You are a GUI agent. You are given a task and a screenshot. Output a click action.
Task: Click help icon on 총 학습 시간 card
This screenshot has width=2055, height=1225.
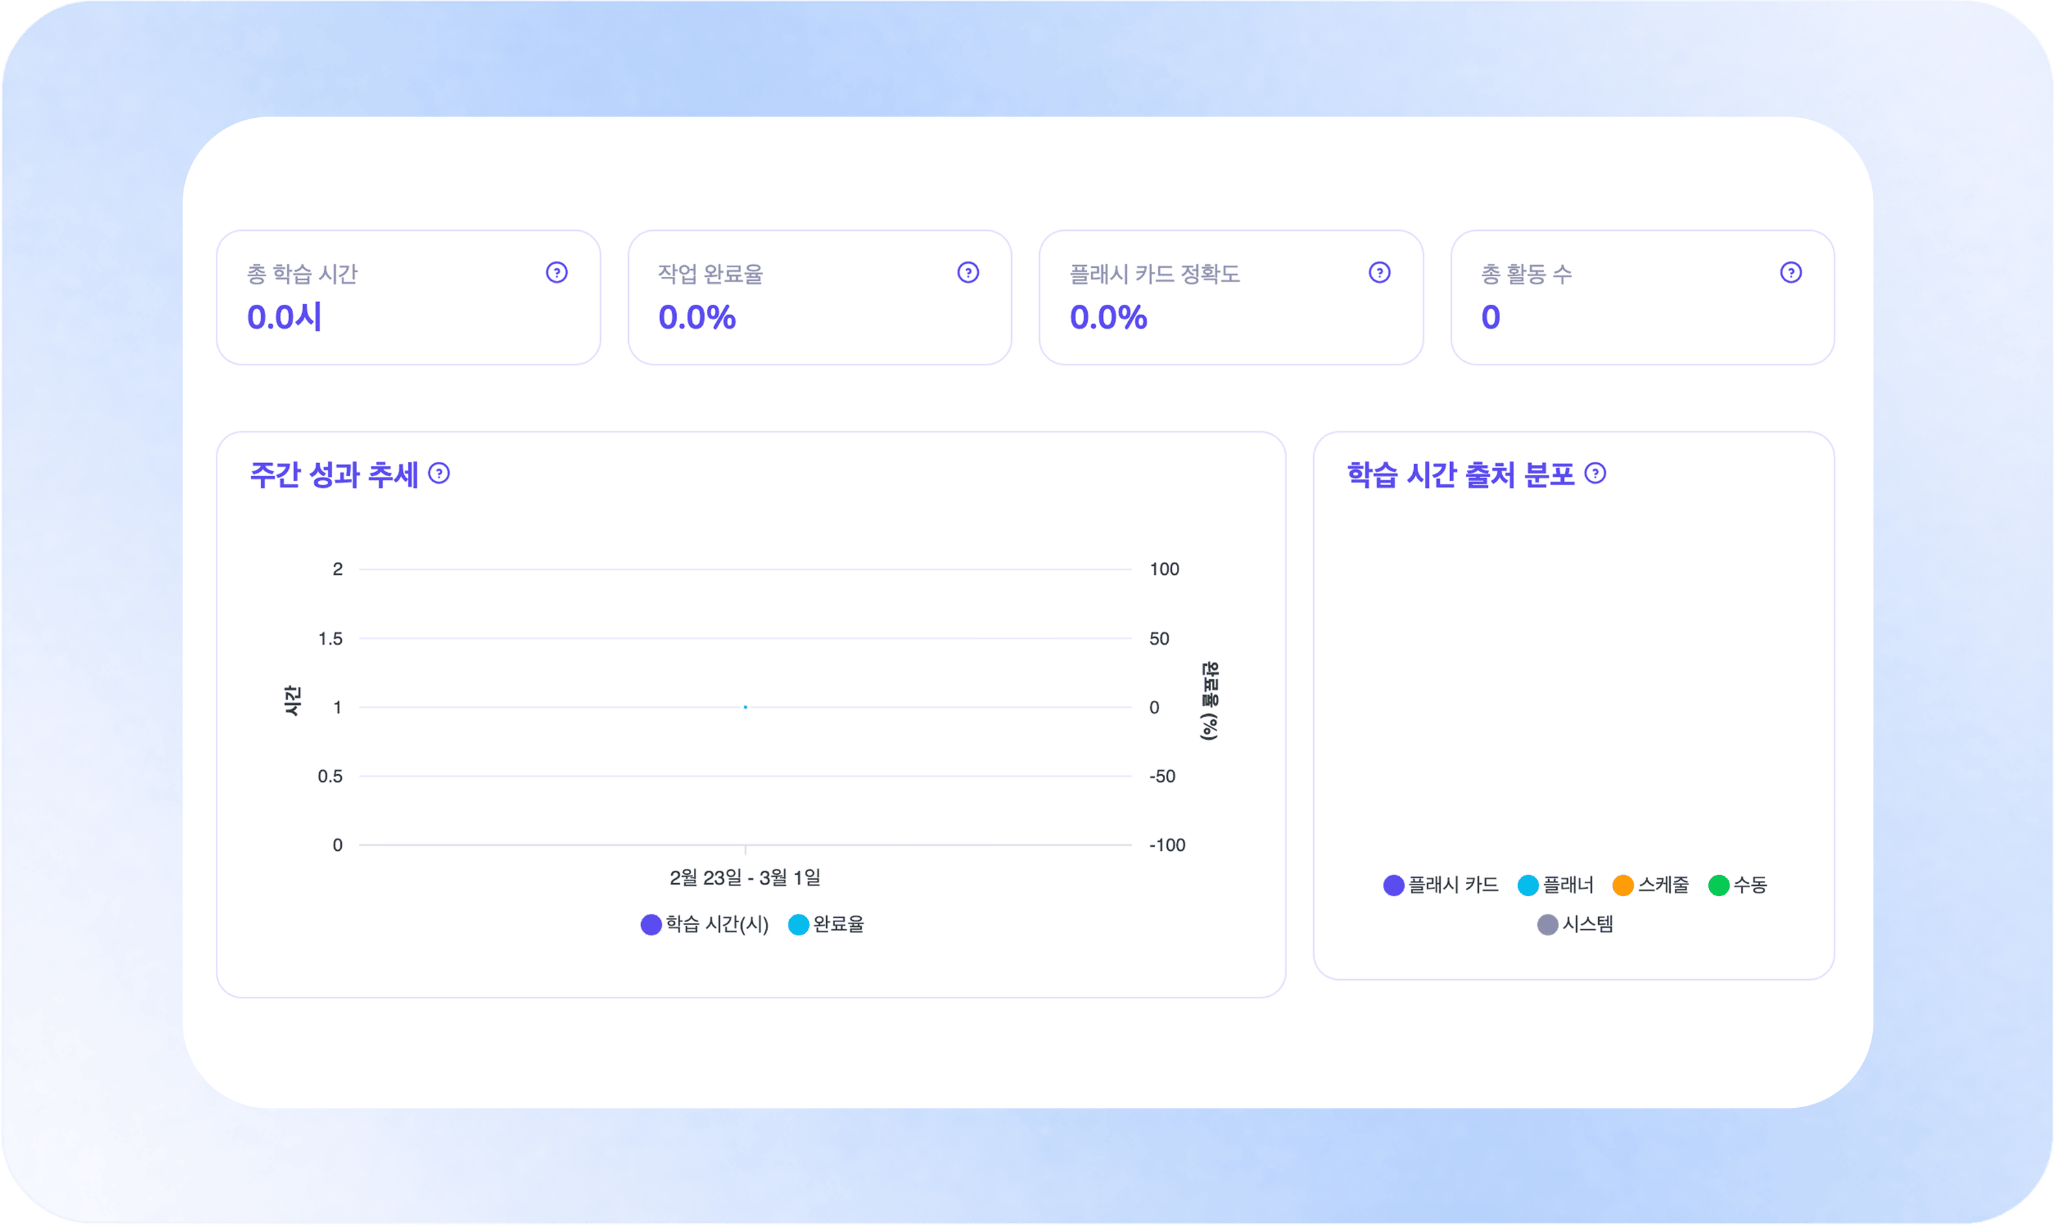coord(557,273)
